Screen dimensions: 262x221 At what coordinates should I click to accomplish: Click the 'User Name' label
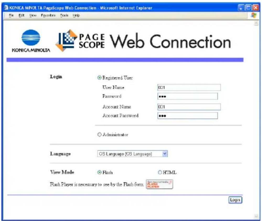click(113, 87)
